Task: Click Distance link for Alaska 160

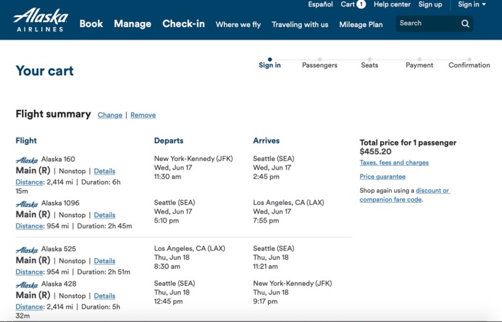Action: (x=29, y=182)
